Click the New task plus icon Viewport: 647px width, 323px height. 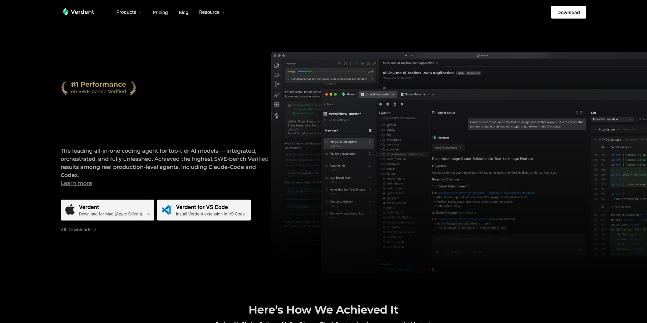[x=370, y=130]
